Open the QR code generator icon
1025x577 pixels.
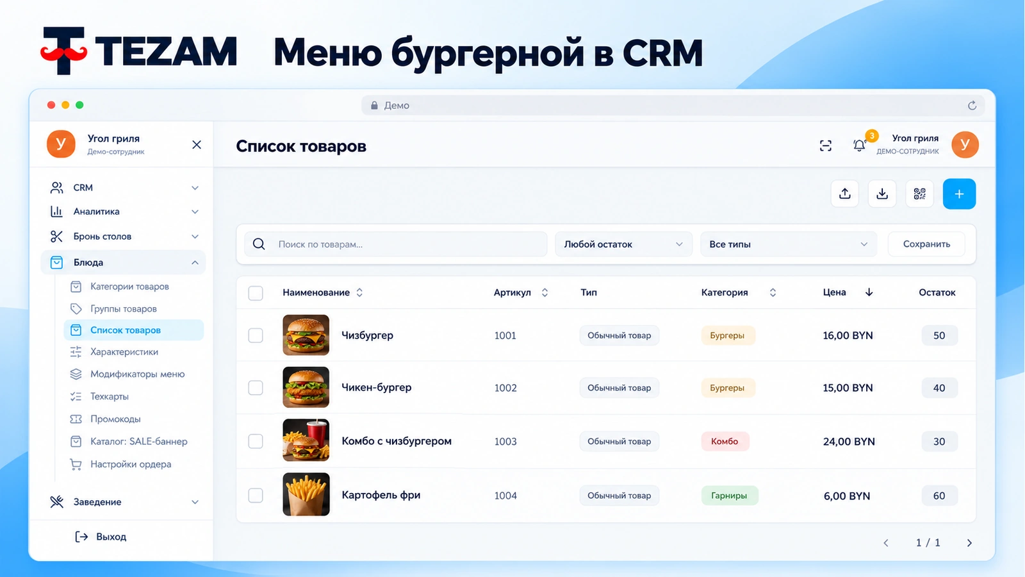pyautogui.click(x=919, y=194)
